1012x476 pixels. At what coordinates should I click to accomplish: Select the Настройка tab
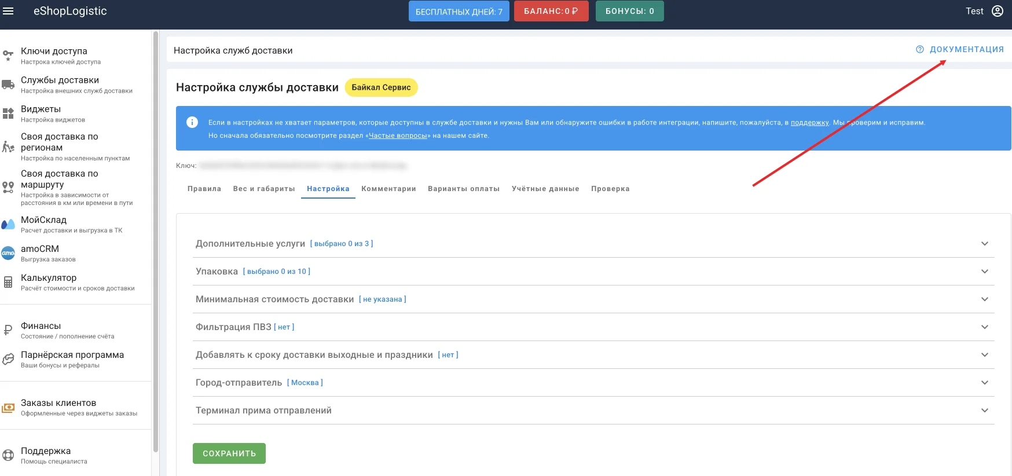tap(328, 189)
